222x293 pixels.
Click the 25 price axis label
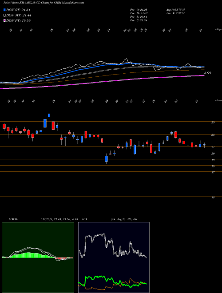pyautogui.click(x=213, y=123)
